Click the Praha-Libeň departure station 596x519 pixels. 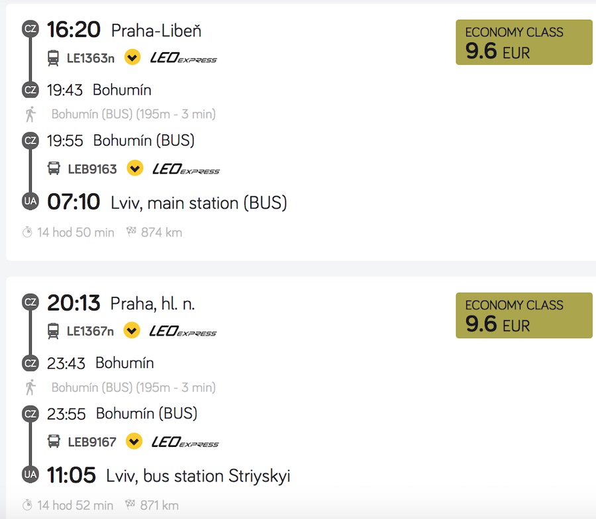[156, 30]
